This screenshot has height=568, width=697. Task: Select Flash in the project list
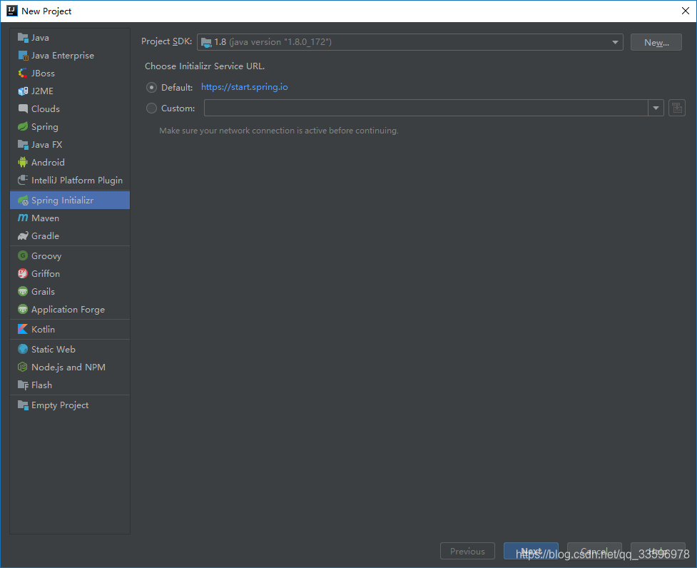(x=70, y=385)
